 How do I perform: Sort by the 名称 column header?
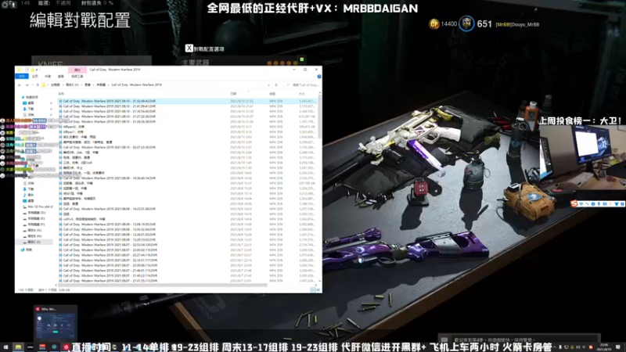(x=62, y=94)
